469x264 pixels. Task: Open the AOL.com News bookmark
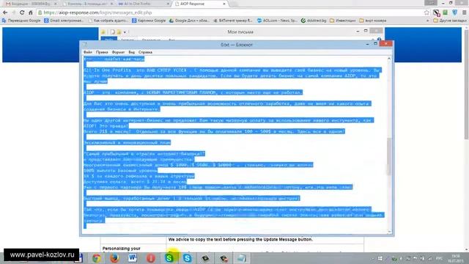point(277,21)
